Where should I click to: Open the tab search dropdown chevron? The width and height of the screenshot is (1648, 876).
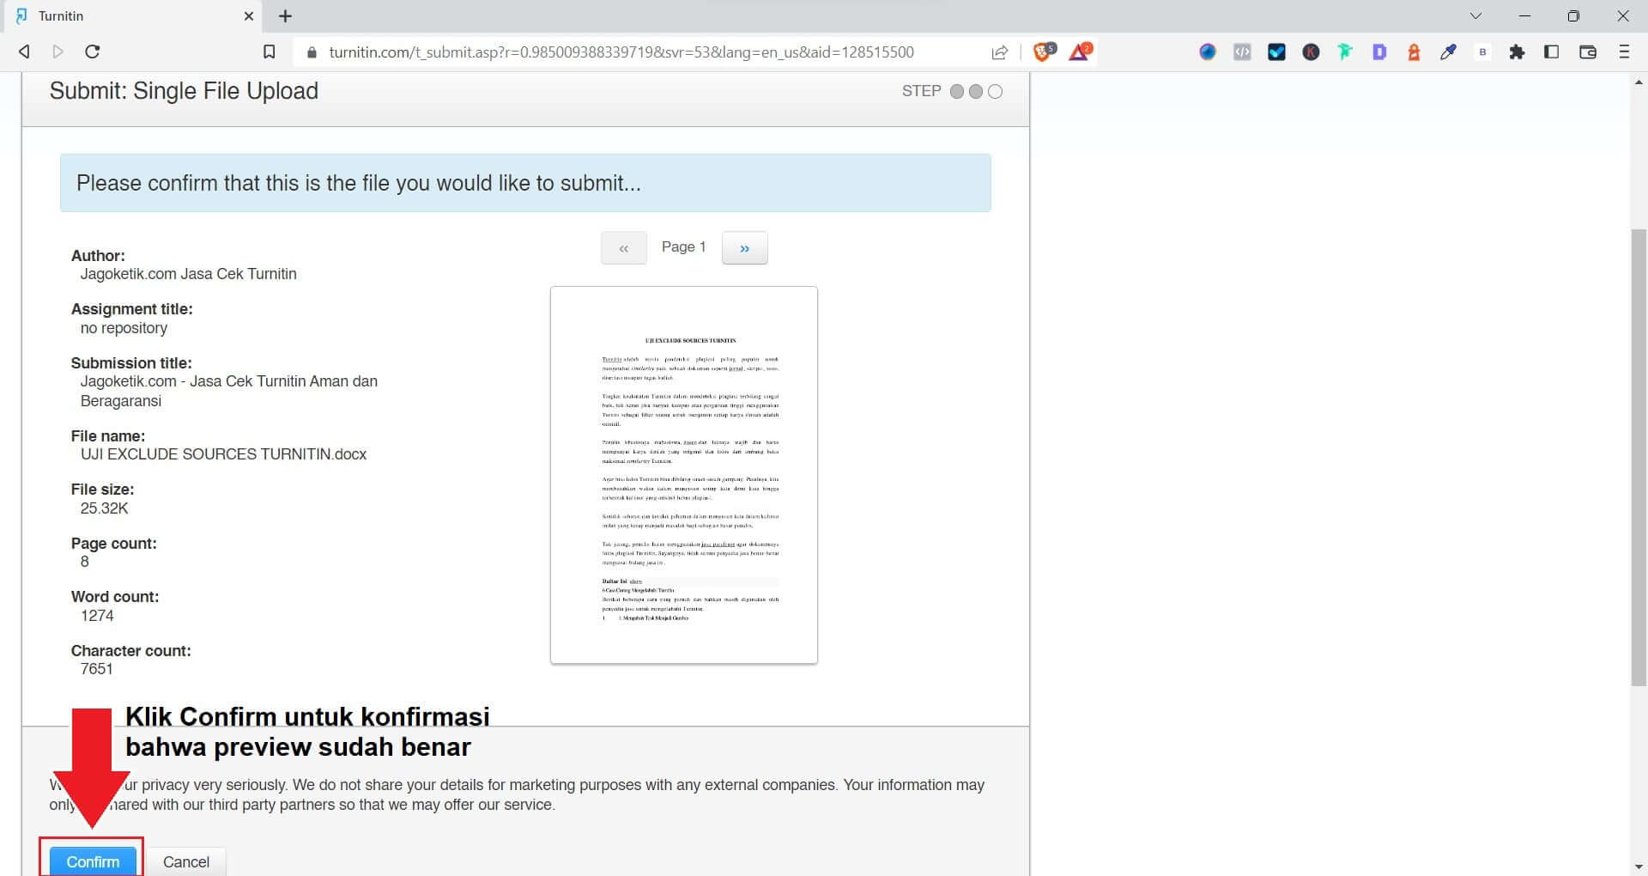tap(1475, 15)
